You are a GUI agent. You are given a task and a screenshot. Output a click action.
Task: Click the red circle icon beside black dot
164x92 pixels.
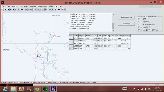click(62, 9)
